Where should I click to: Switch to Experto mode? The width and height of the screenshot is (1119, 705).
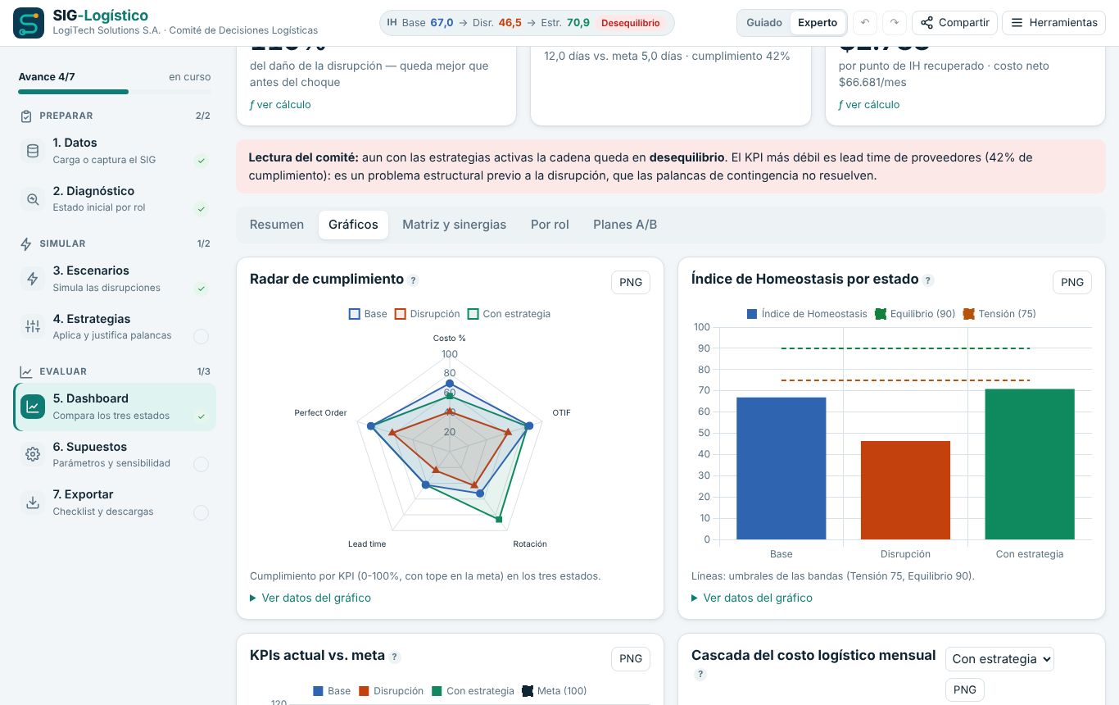point(818,23)
